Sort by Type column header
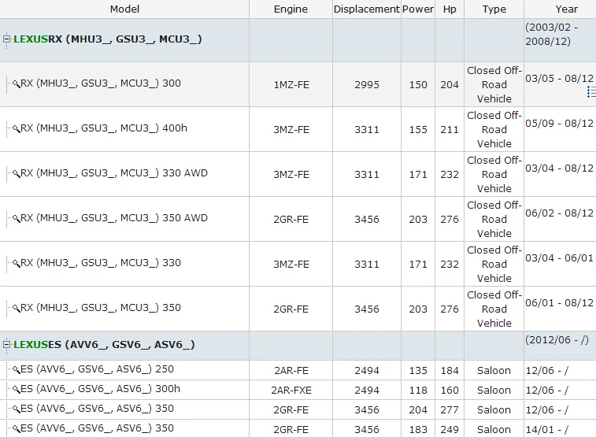Viewport: 596px width, 437px height. (494, 9)
